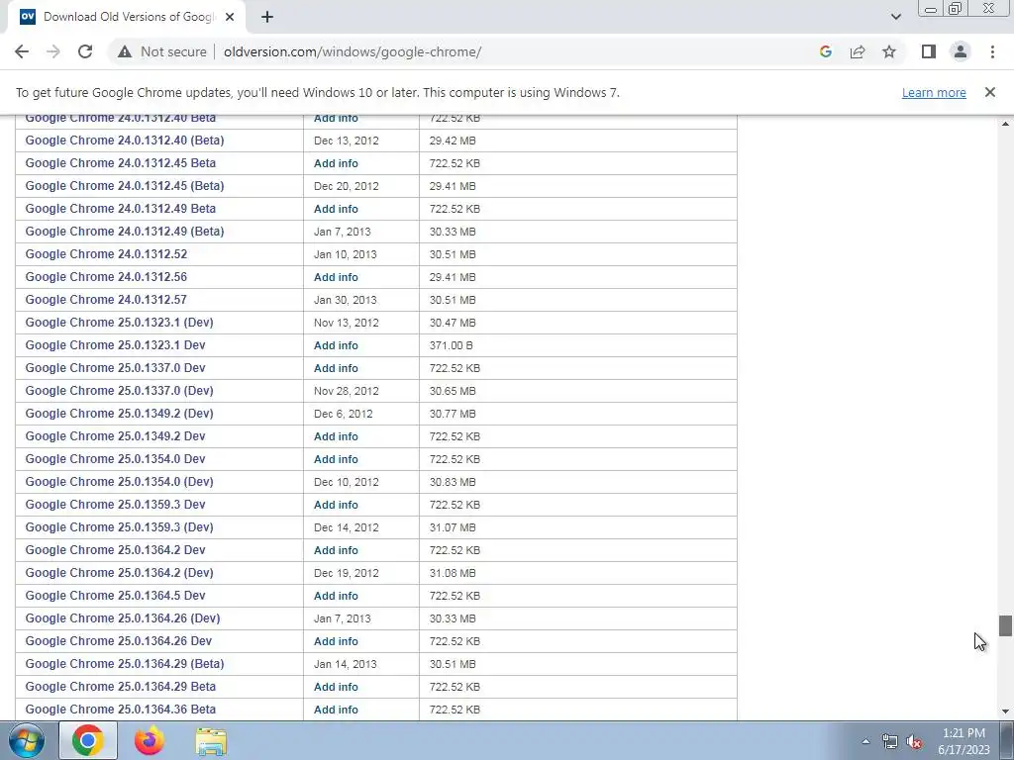Close the Download Old Versions tab
The image size is (1014, 760).
click(x=230, y=17)
